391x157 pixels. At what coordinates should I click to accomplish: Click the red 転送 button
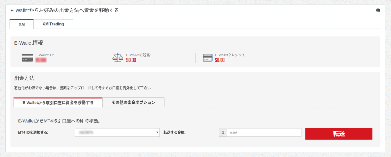click(339, 134)
